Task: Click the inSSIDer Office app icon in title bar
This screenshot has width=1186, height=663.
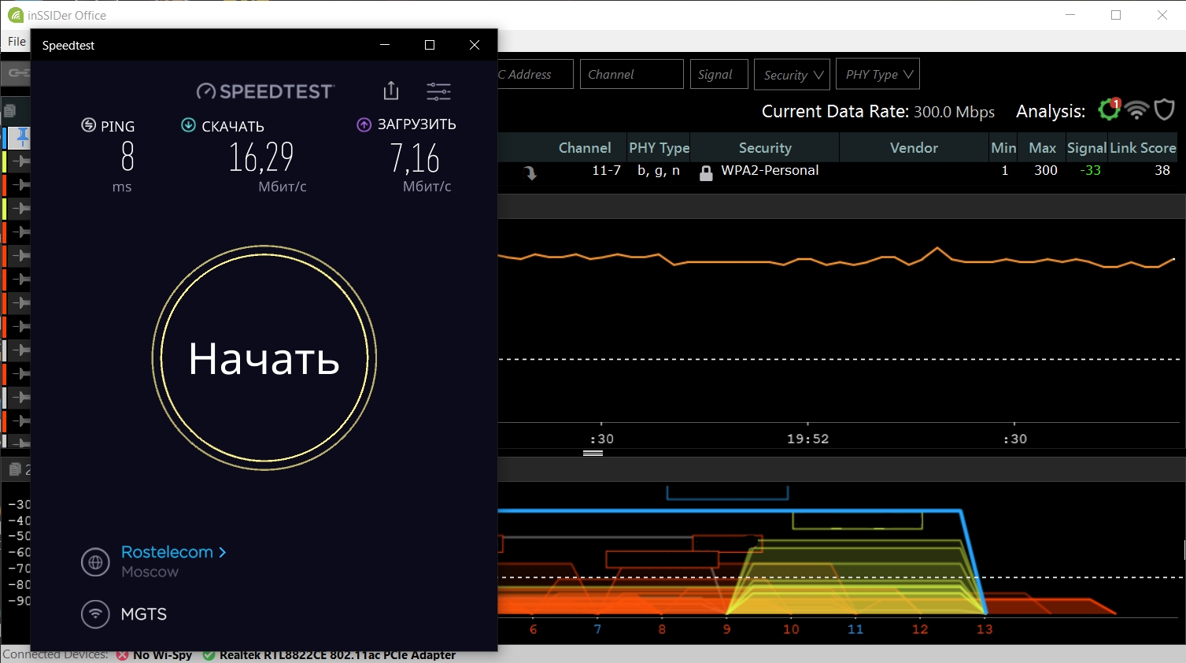Action: point(15,15)
